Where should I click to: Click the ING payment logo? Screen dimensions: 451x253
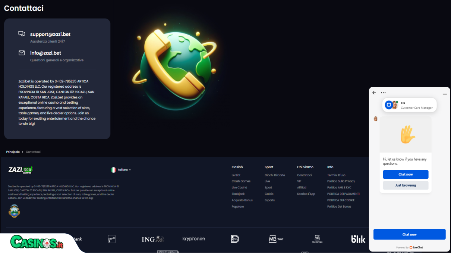pos(153,239)
